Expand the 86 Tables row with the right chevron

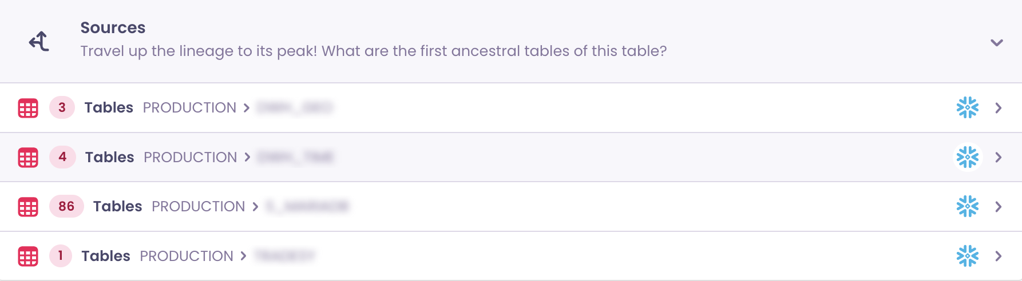pyautogui.click(x=998, y=207)
